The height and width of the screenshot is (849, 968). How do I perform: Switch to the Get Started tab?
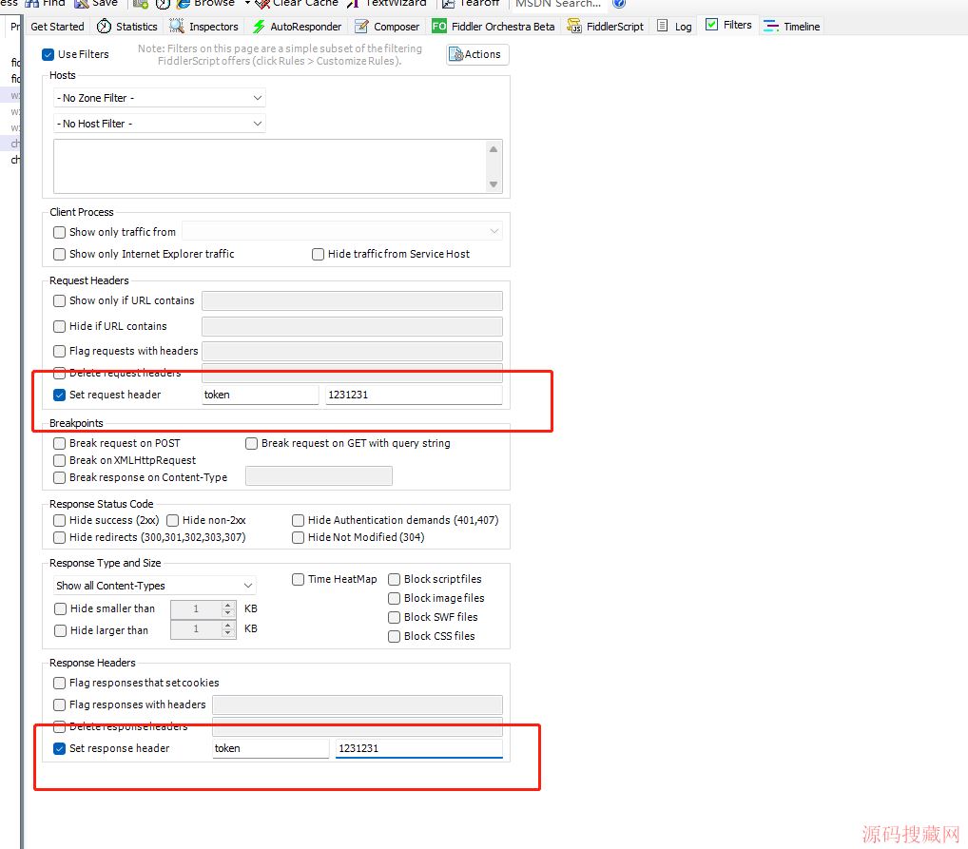tap(57, 27)
